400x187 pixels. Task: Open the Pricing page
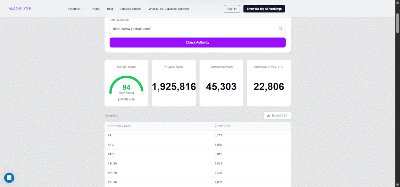point(95,9)
